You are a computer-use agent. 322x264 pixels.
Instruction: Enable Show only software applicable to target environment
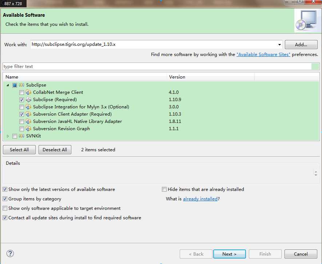point(5,208)
